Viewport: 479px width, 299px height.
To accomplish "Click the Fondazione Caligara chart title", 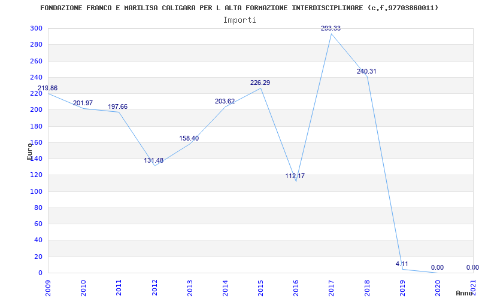I will point(239,8).
